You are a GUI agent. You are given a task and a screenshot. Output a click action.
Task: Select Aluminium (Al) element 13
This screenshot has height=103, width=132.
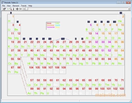click(89, 36)
